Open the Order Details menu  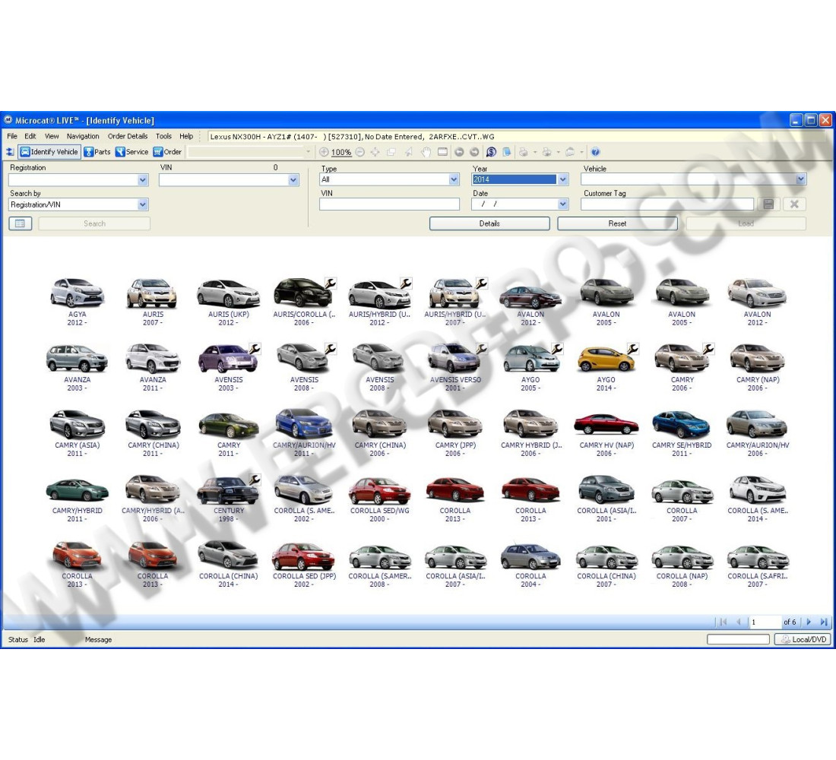128,136
